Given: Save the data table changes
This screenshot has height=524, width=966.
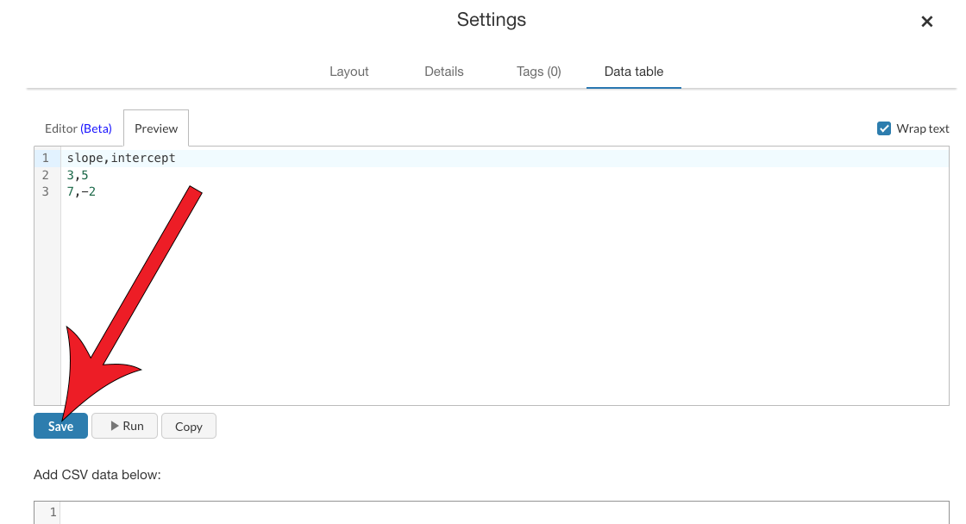Looking at the screenshot, I should tap(60, 425).
